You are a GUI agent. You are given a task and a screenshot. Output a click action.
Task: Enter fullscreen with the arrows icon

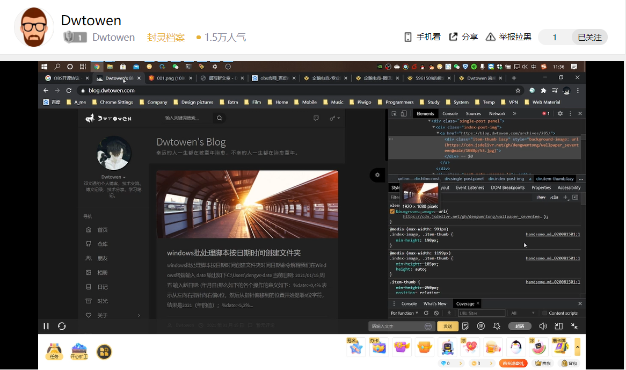coord(574,326)
